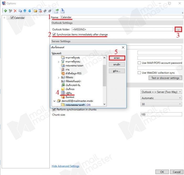Viewport: 184px width, 175px height.
Task: Collapse demo60@mailmaster.mobi account node
Action: tap(54, 101)
